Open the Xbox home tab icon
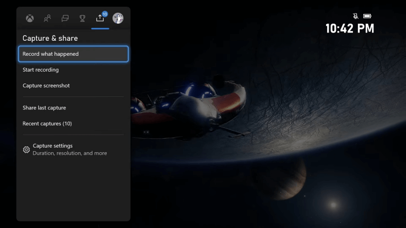The height and width of the screenshot is (228, 406). pyautogui.click(x=30, y=19)
